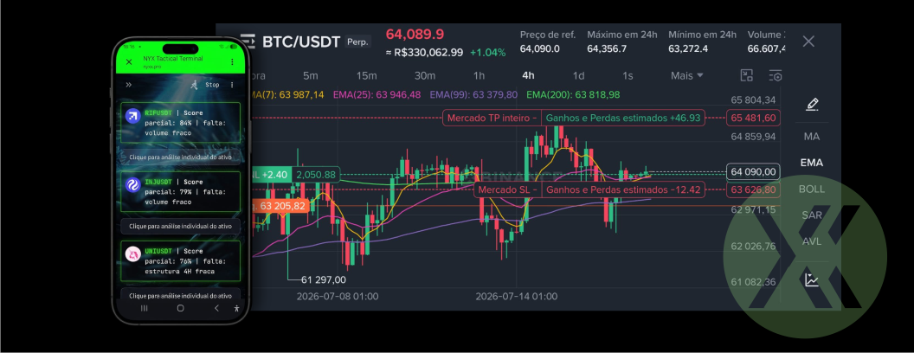Click the estimated gains +46.93 label
The image size is (914, 353).
click(x=622, y=119)
